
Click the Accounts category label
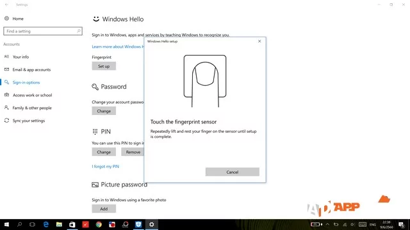(12, 44)
